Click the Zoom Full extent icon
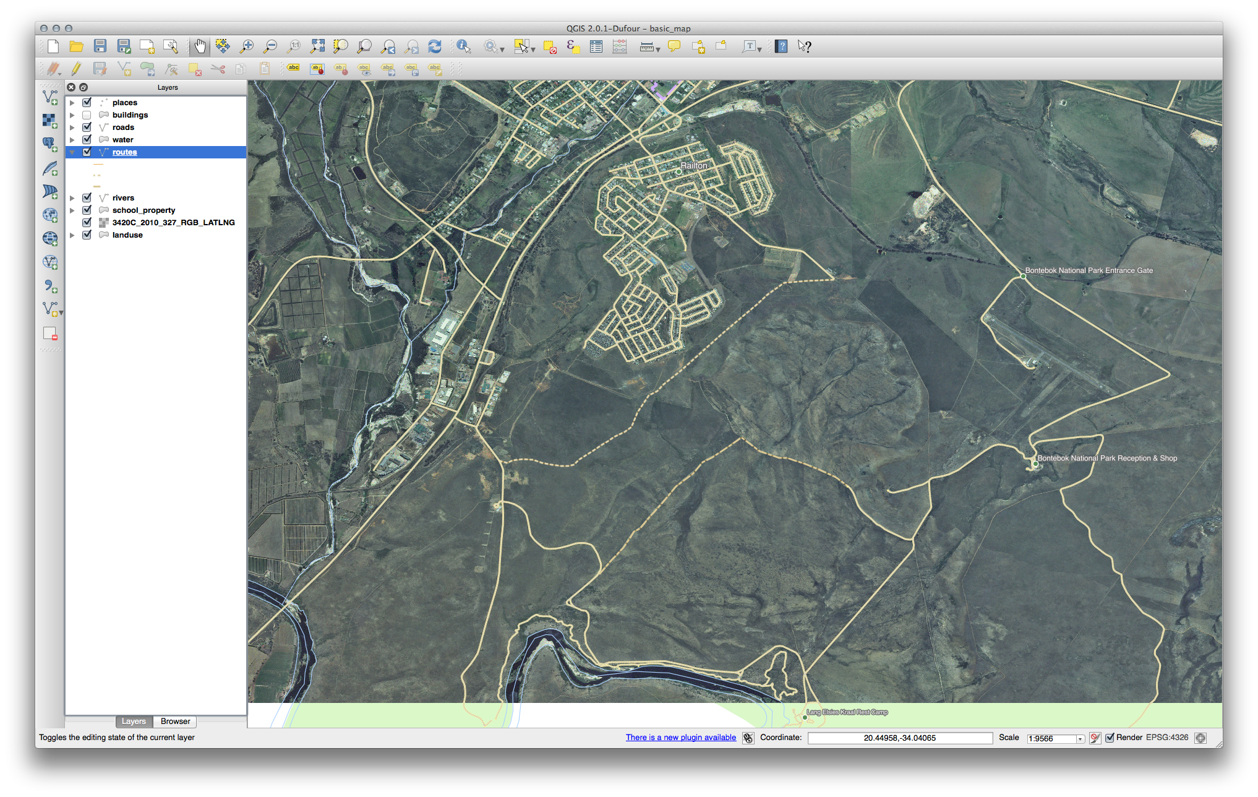1258x797 pixels. [317, 46]
